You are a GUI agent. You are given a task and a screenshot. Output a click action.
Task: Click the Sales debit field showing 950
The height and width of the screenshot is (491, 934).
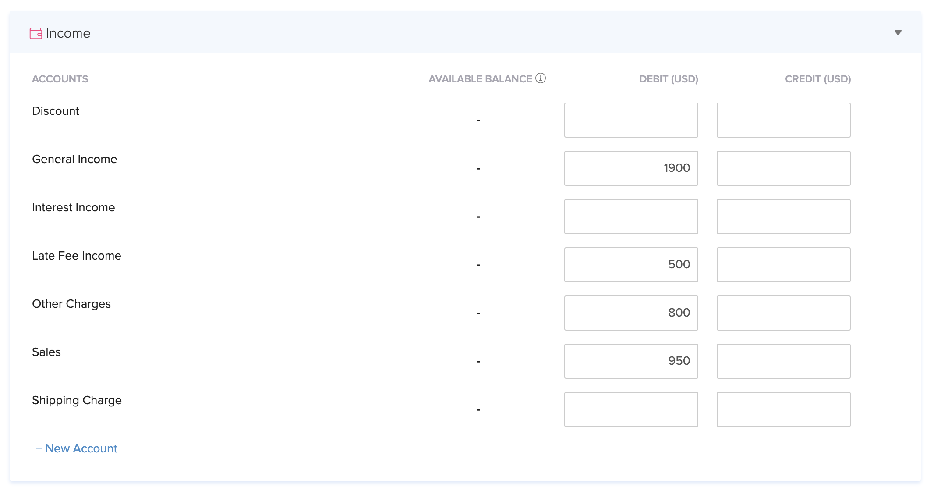coord(631,361)
